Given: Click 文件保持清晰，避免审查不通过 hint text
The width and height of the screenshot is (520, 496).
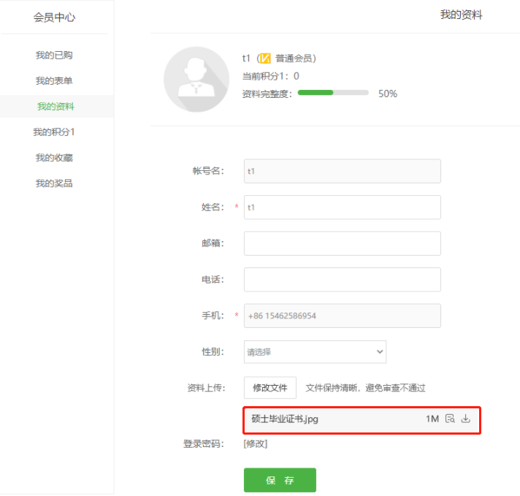Looking at the screenshot, I should (365, 387).
